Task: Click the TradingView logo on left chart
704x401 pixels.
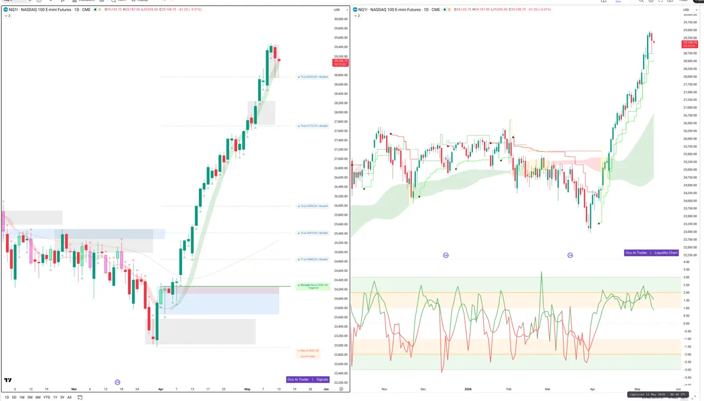Action: tap(8, 380)
